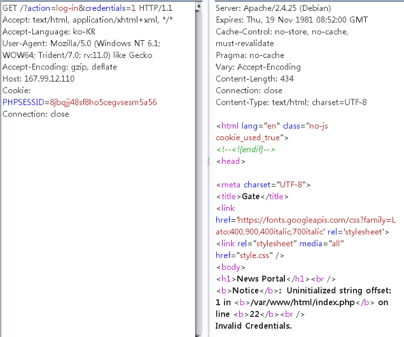
Task: Click the 'Cache-Control: no-store' header line
Action: (x=282, y=32)
